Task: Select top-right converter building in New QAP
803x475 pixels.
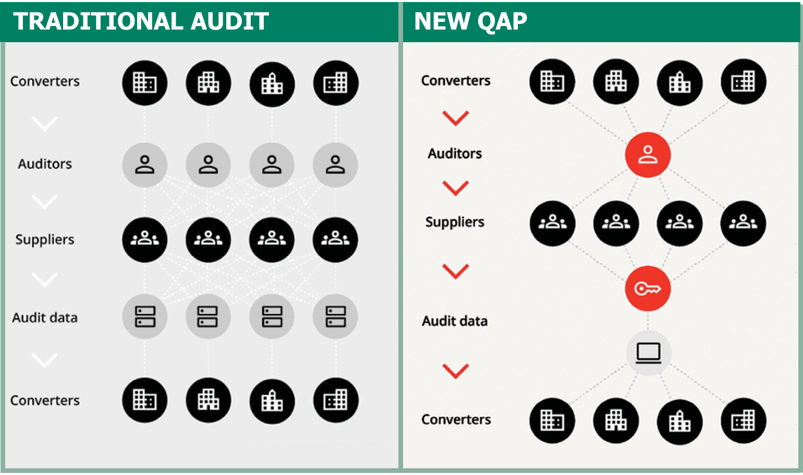Action: pyautogui.click(x=743, y=81)
